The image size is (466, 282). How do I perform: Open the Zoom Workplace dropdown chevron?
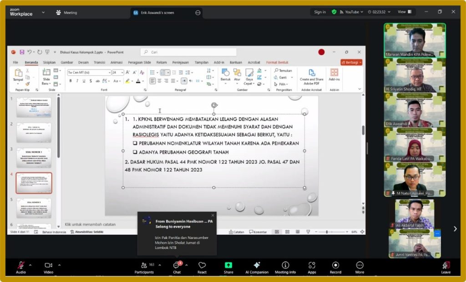click(x=43, y=12)
